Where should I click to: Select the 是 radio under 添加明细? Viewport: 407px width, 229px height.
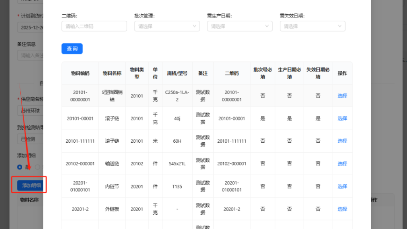tap(19, 167)
